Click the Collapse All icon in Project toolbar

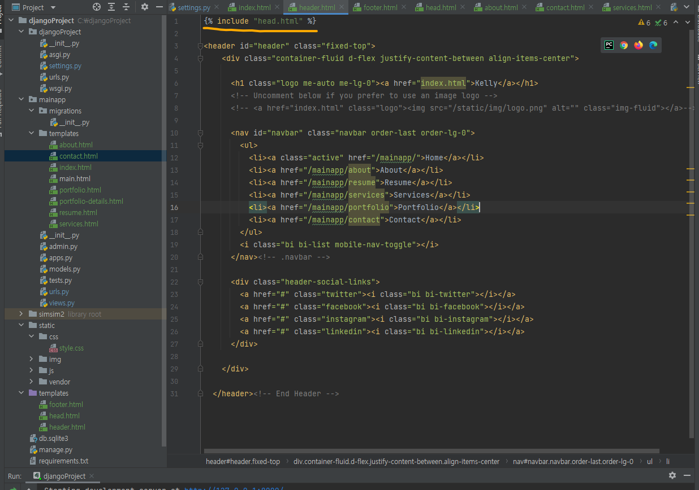(x=126, y=7)
